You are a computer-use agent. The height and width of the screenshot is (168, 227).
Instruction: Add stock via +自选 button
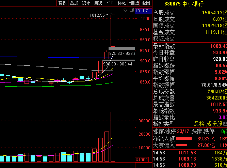pos(133,3)
